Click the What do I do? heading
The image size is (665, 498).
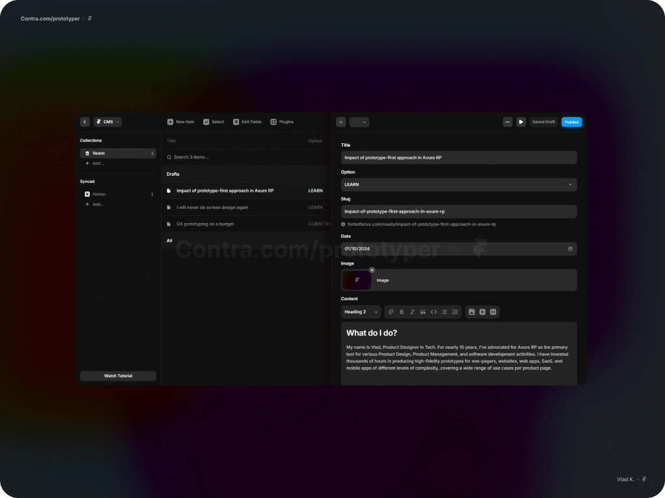(x=371, y=333)
